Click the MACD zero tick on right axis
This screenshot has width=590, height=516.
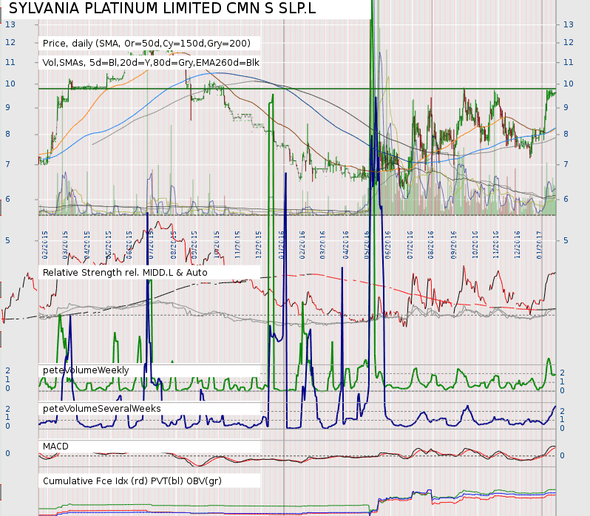pos(562,455)
